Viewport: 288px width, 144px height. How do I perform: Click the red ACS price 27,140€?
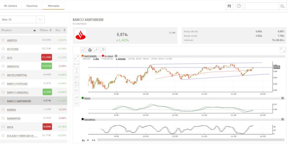[x=46, y=57]
